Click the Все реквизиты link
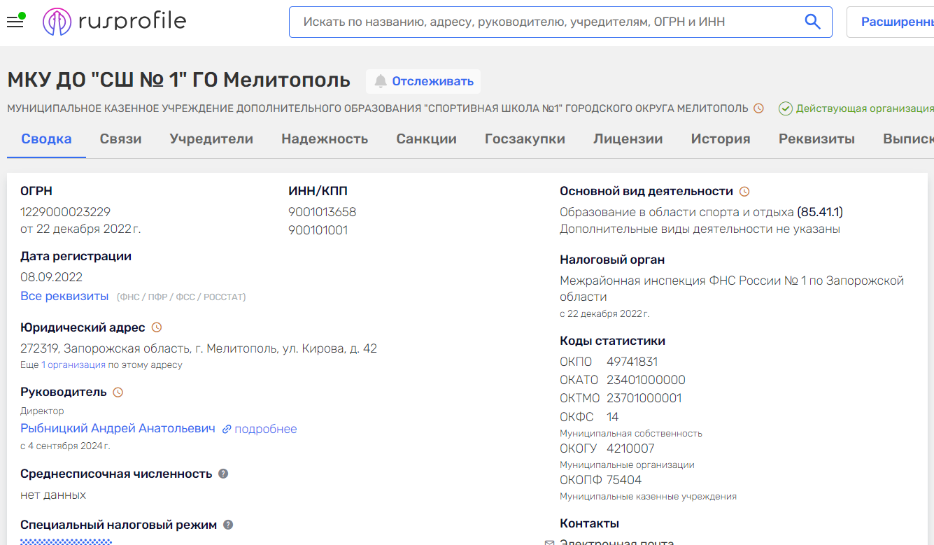 tap(64, 296)
